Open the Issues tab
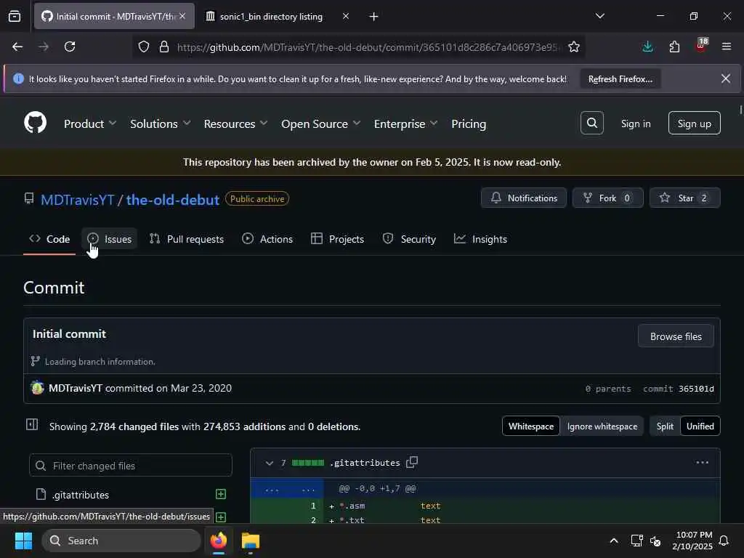744x558 pixels. coord(109,238)
